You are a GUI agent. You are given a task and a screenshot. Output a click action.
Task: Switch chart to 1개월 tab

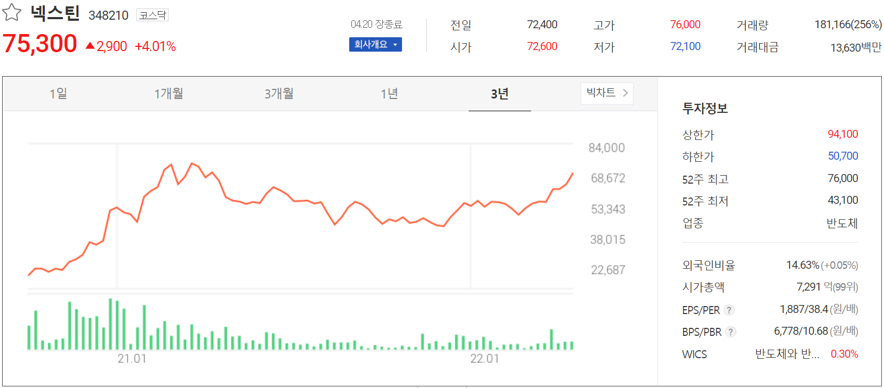coord(168,94)
